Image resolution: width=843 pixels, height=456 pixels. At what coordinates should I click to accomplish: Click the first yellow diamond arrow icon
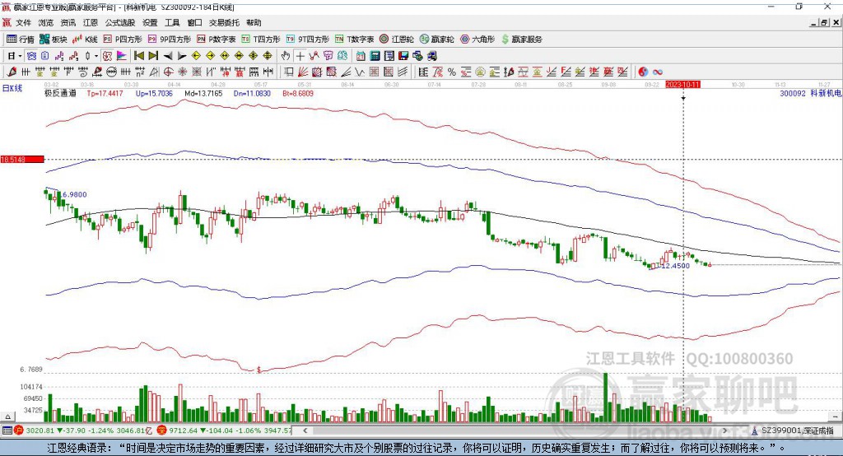pyautogui.click(x=196, y=56)
